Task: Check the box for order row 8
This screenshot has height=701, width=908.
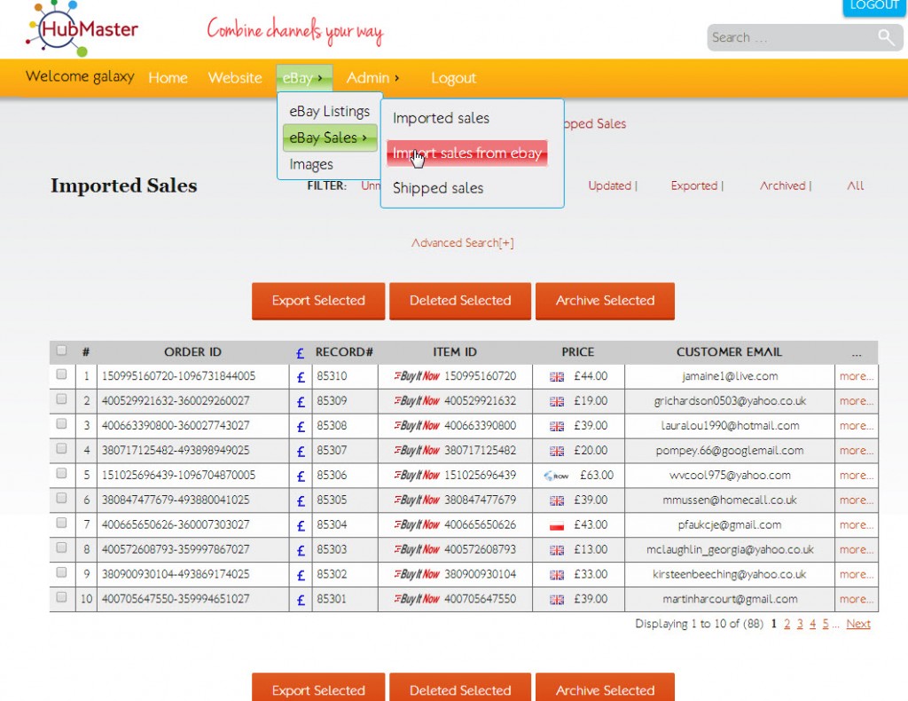Action: pyautogui.click(x=61, y=547)
